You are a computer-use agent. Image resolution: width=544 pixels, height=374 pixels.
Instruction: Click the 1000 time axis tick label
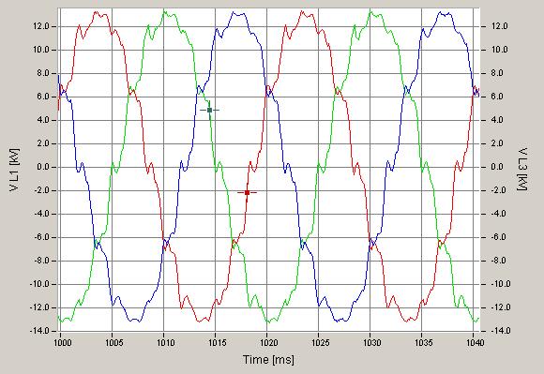tap(63, 343)
